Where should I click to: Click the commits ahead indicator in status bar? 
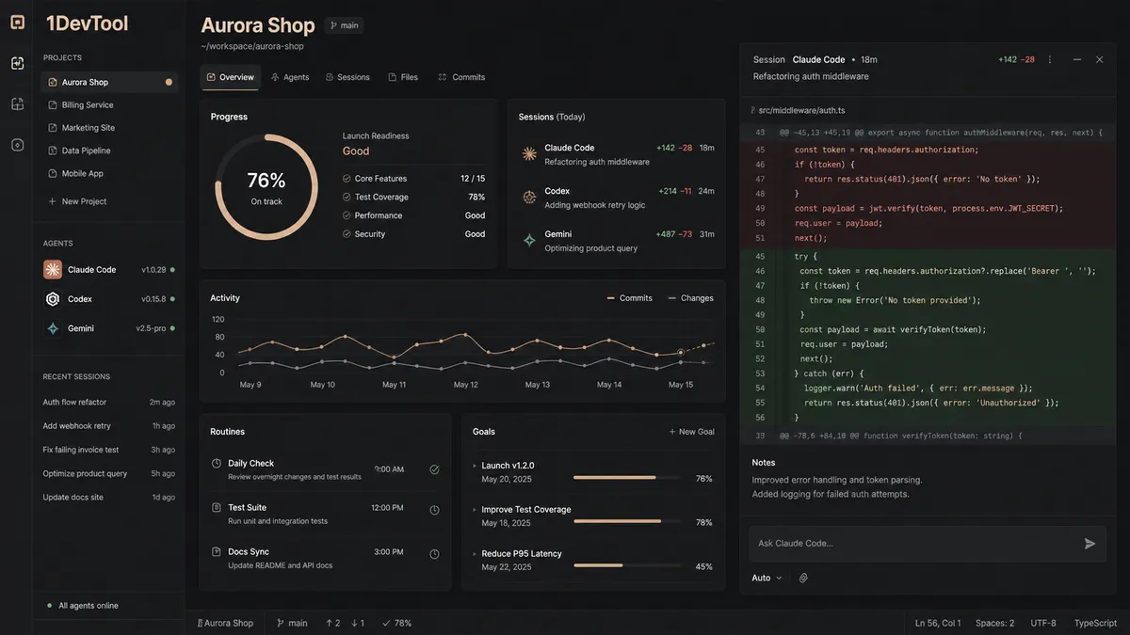pos(332,623)
